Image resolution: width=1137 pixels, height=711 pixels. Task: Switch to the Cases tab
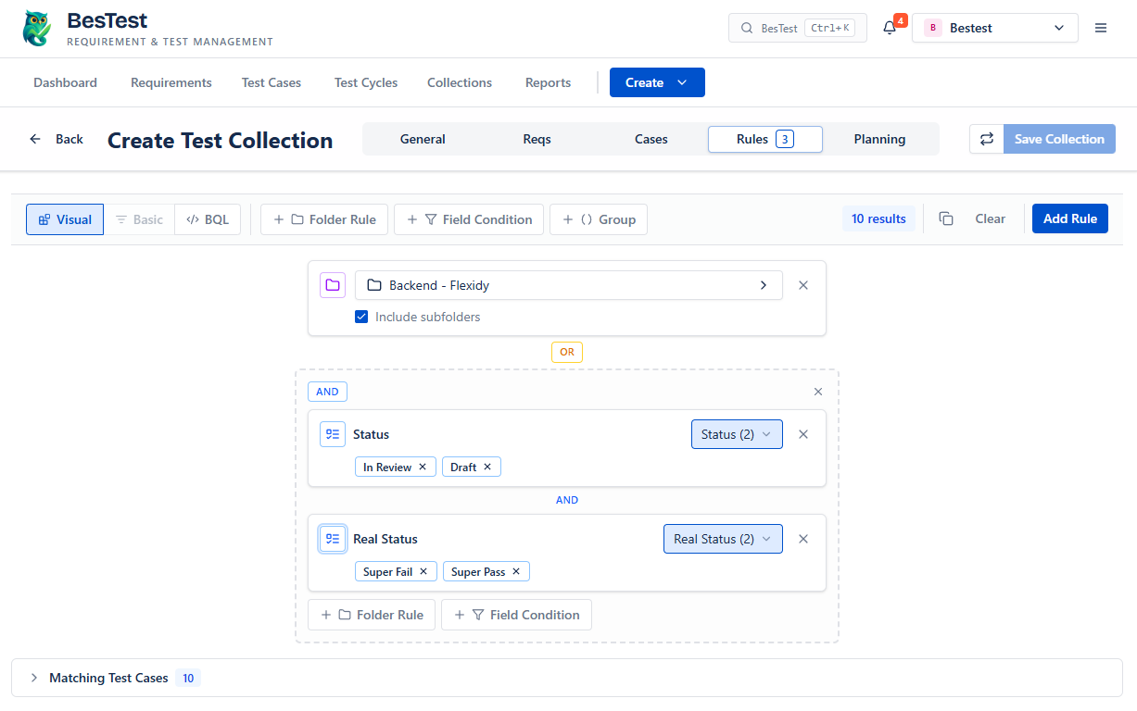651,139
